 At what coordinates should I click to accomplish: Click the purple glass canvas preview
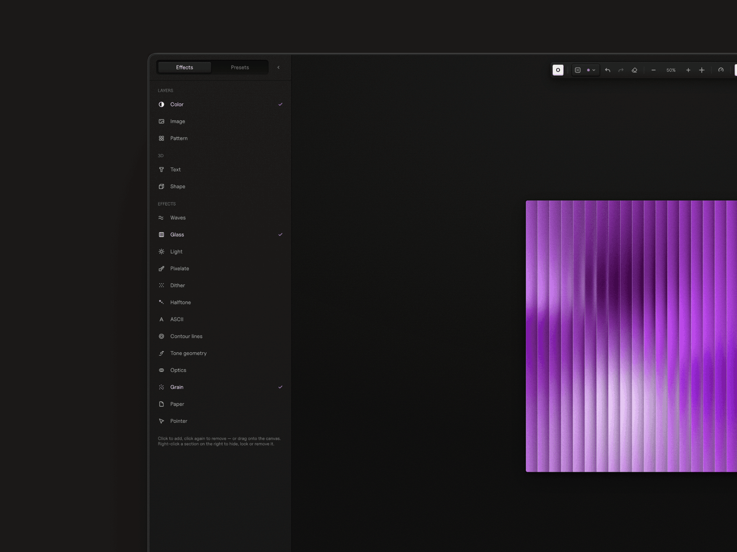click(x=631, y=336)
